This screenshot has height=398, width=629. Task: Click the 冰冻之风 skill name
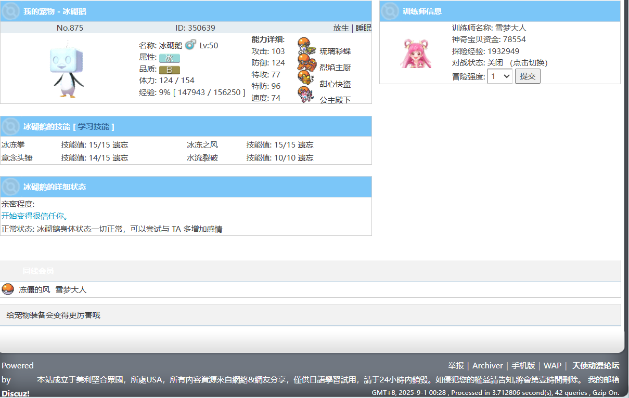(202, 145)
